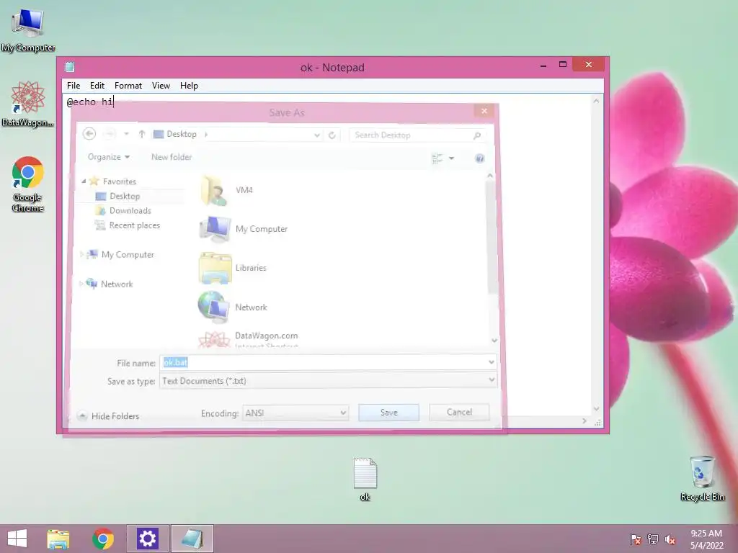Go back in Save As dialog
Image resolution: width=738 pixels, height=553 pixels.
coord(89,134)
